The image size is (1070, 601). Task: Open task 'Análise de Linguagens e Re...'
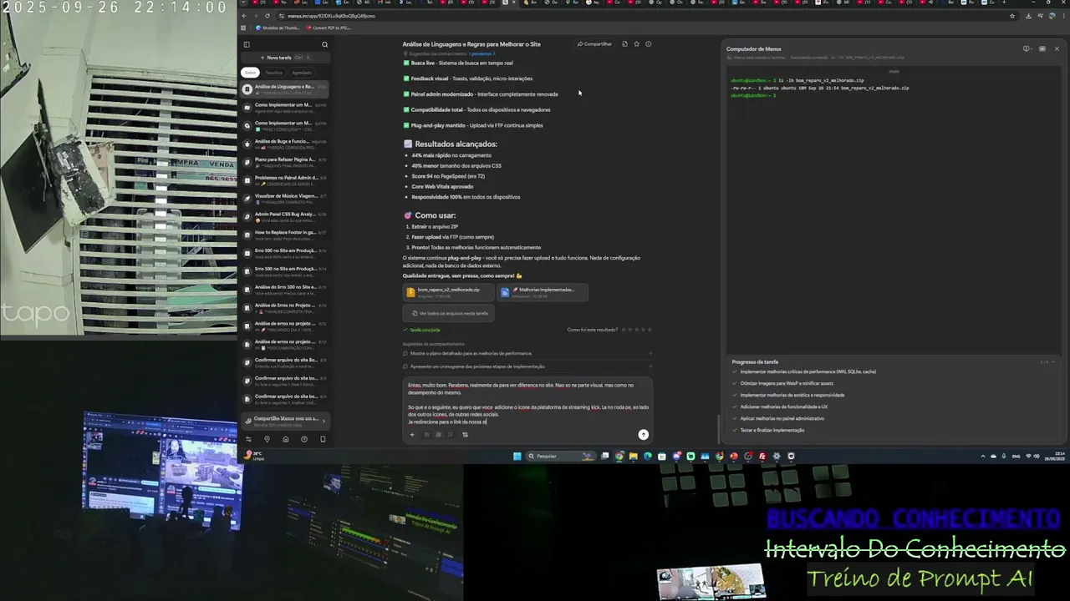point(284,88)
